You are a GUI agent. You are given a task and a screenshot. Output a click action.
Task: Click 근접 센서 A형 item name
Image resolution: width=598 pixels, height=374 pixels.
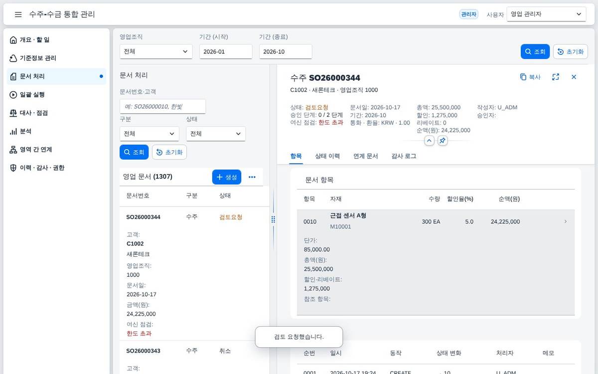click(x=348, y=215)
